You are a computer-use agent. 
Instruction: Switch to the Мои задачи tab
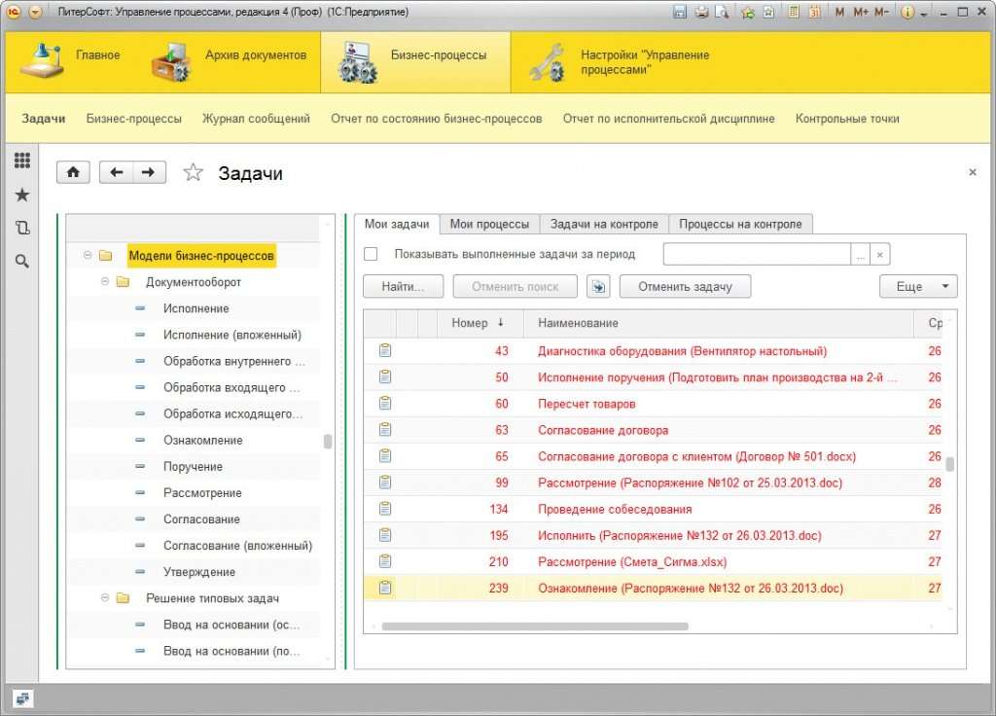pyautogui.click(x=397, y=225)
